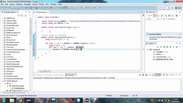Select NUMBER : String in Outline
183x103 pixels.
(162, 52)
